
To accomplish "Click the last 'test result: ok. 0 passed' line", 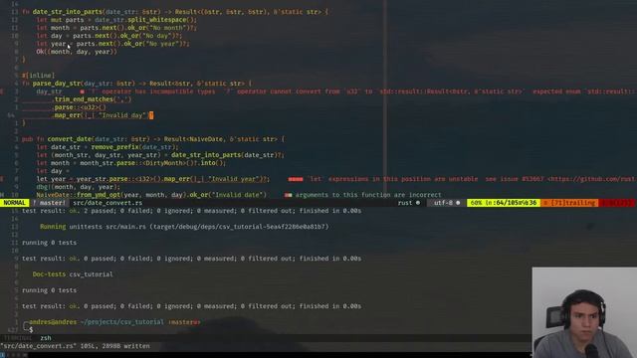I will [191, 306].
